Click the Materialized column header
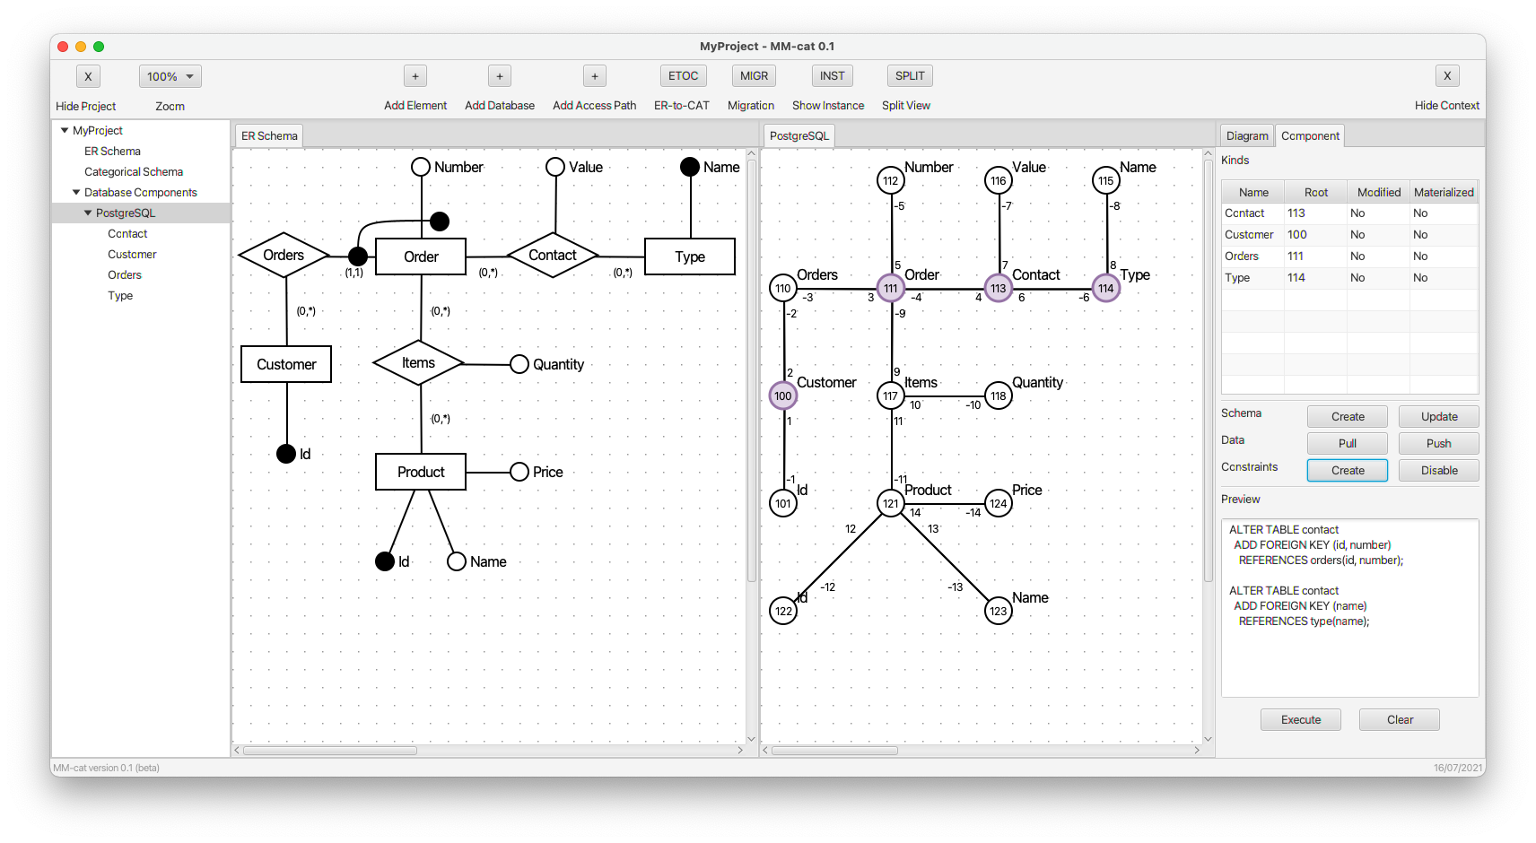Screen dimensions: 1536x843 coord(1444,192)
